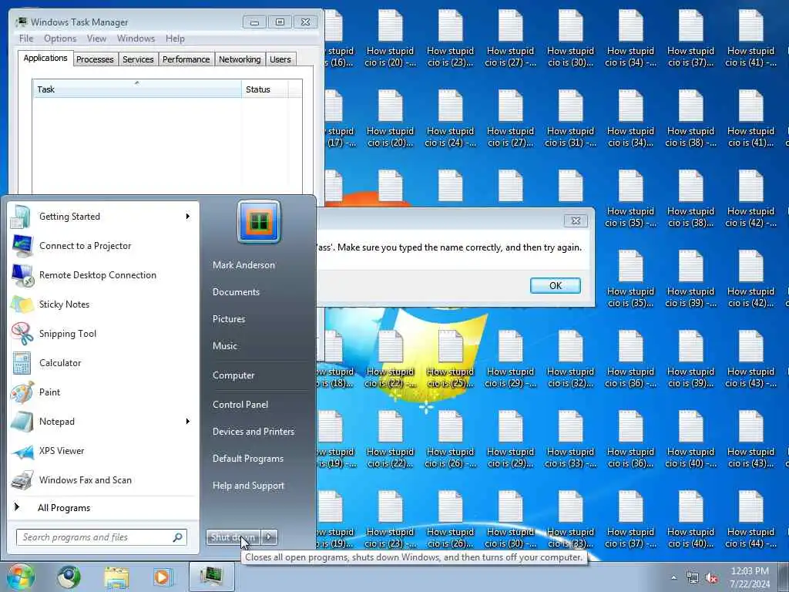Image resolution: width=789 pixels, height=592 pixels.
Task: Select file 'How stupid cio is (29) -...'
Action: click(510, 359)
